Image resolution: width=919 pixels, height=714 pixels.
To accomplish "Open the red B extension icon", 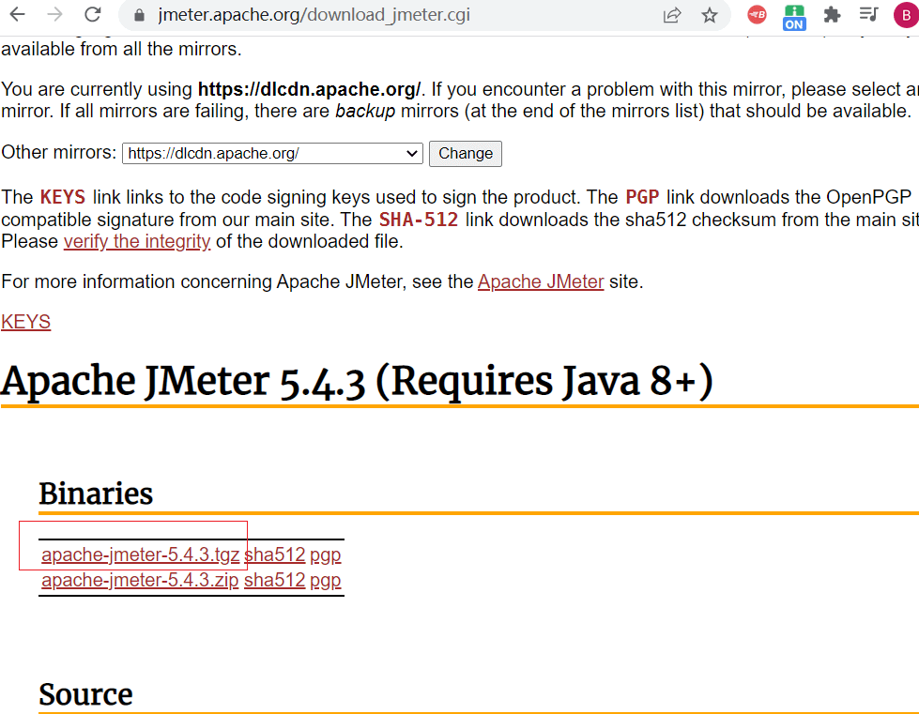I will coord(757,15).
